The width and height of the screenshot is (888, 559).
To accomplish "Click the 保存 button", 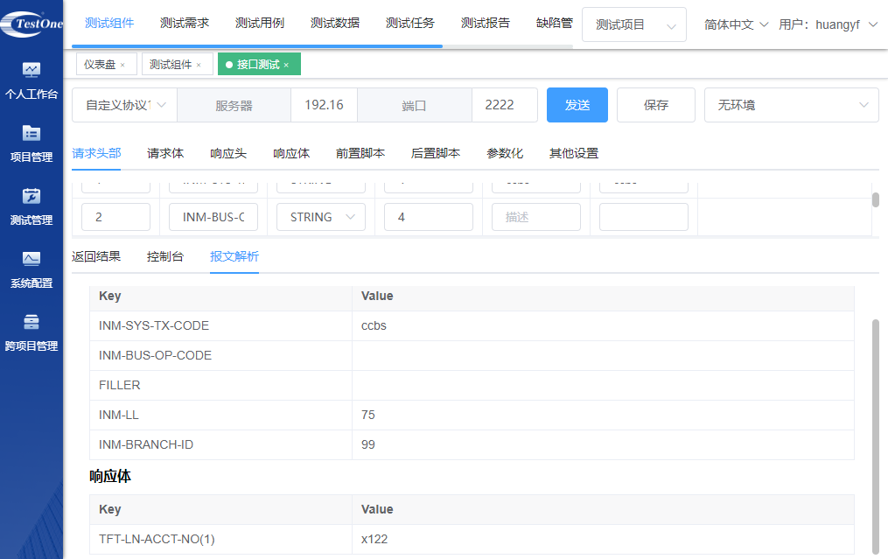I will click(x=655, y=105).
